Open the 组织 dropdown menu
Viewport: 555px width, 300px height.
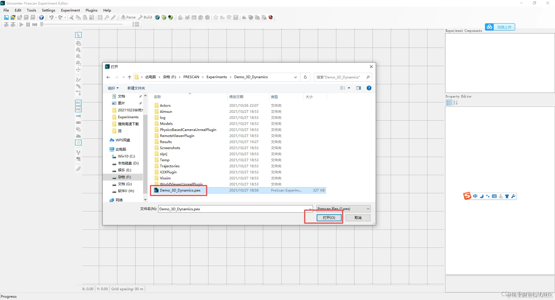113,88
